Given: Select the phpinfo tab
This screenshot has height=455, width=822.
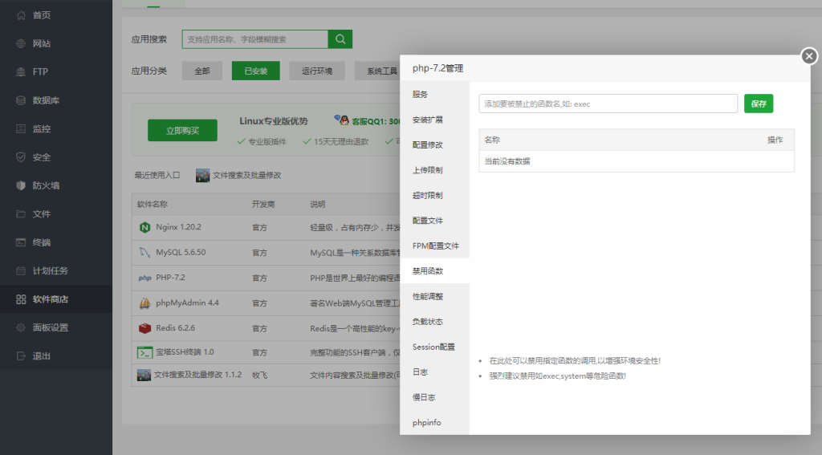Looking at the screenshot, I should click(x=427, y=423).
